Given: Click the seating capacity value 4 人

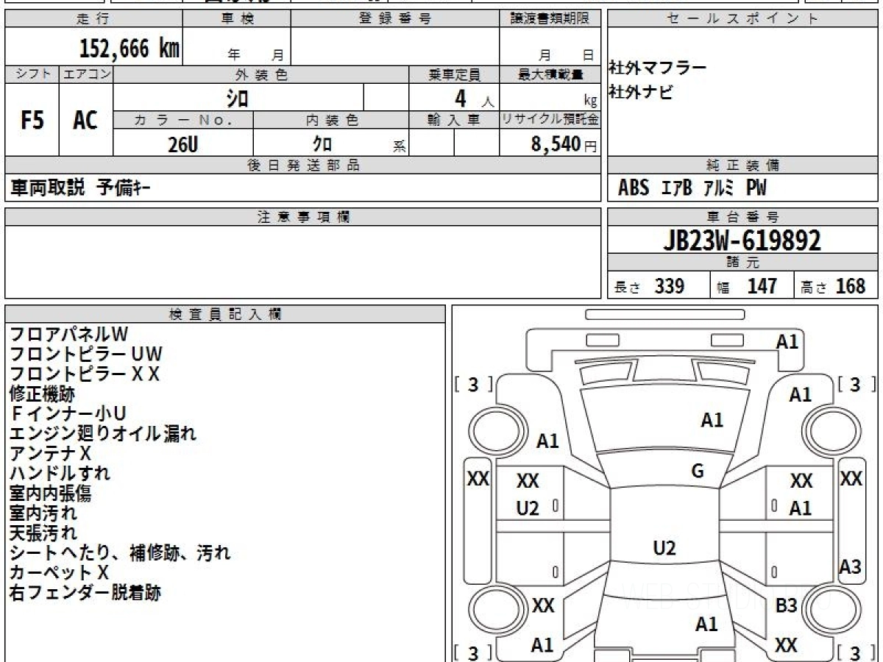Looking at the screenshot, I should tap(475, 98).
